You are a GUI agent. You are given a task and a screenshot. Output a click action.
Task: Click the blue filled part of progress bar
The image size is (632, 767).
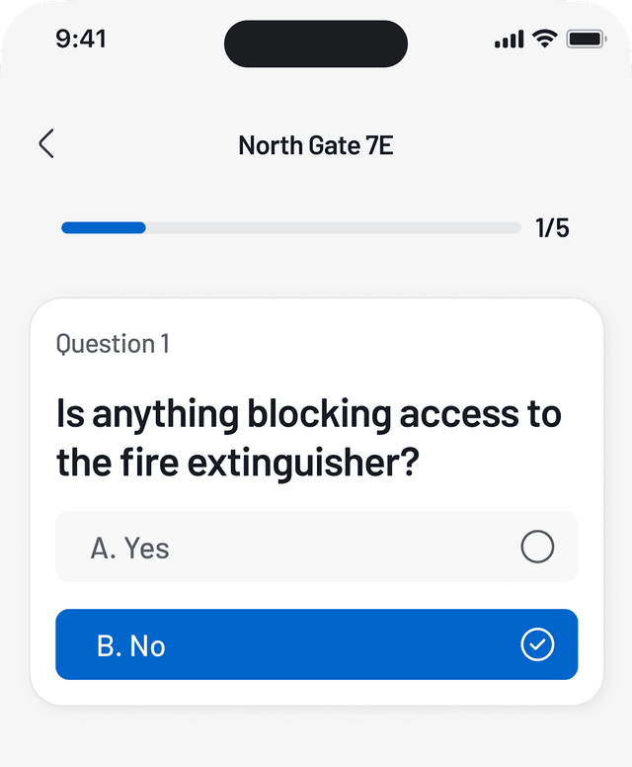(x=104, y=228)
